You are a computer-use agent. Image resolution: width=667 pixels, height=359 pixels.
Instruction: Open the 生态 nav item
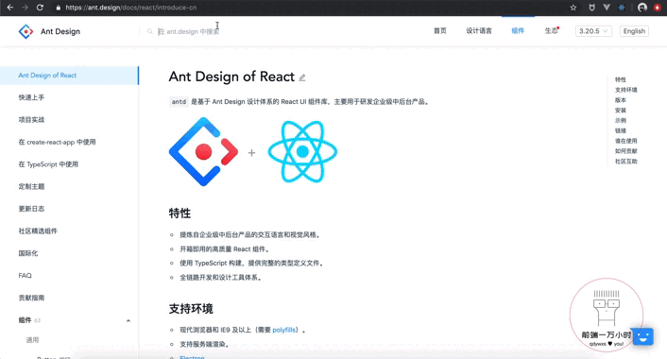(552, 30)
